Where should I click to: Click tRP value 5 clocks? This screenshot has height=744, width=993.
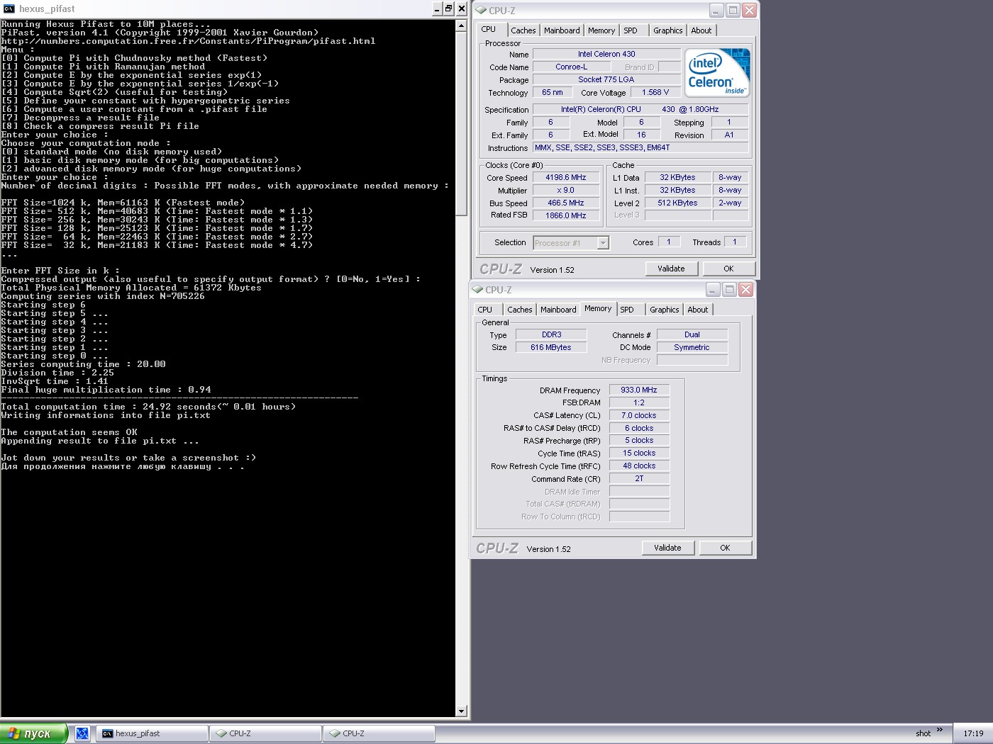(x=640, y=440)
